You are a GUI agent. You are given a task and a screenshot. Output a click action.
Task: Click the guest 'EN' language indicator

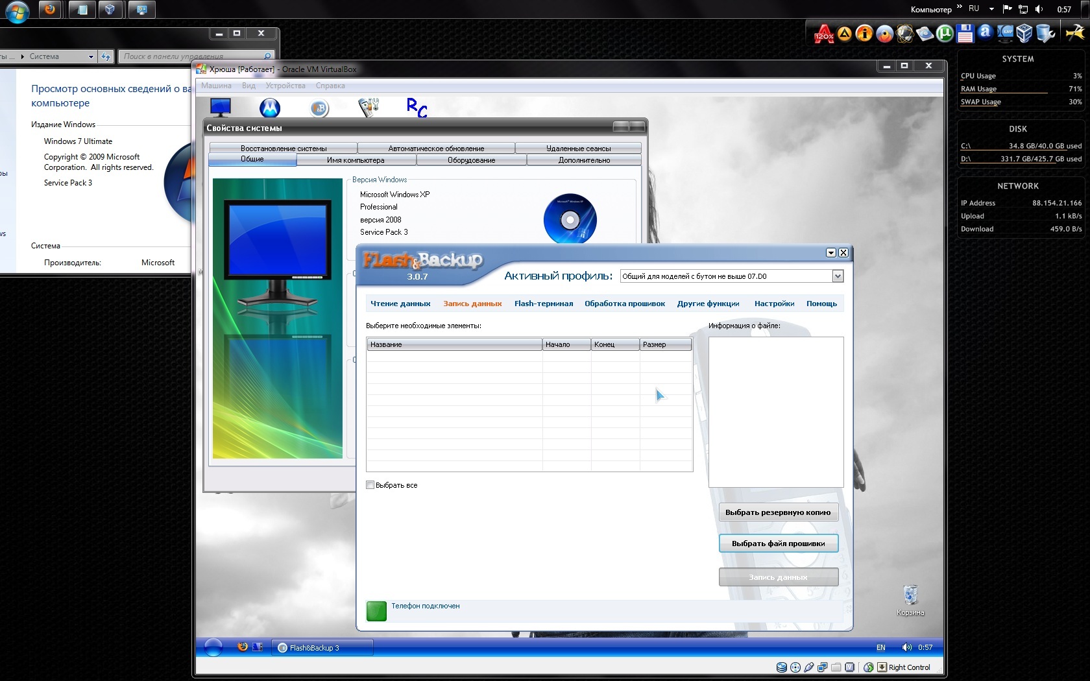tap(881, 647)
